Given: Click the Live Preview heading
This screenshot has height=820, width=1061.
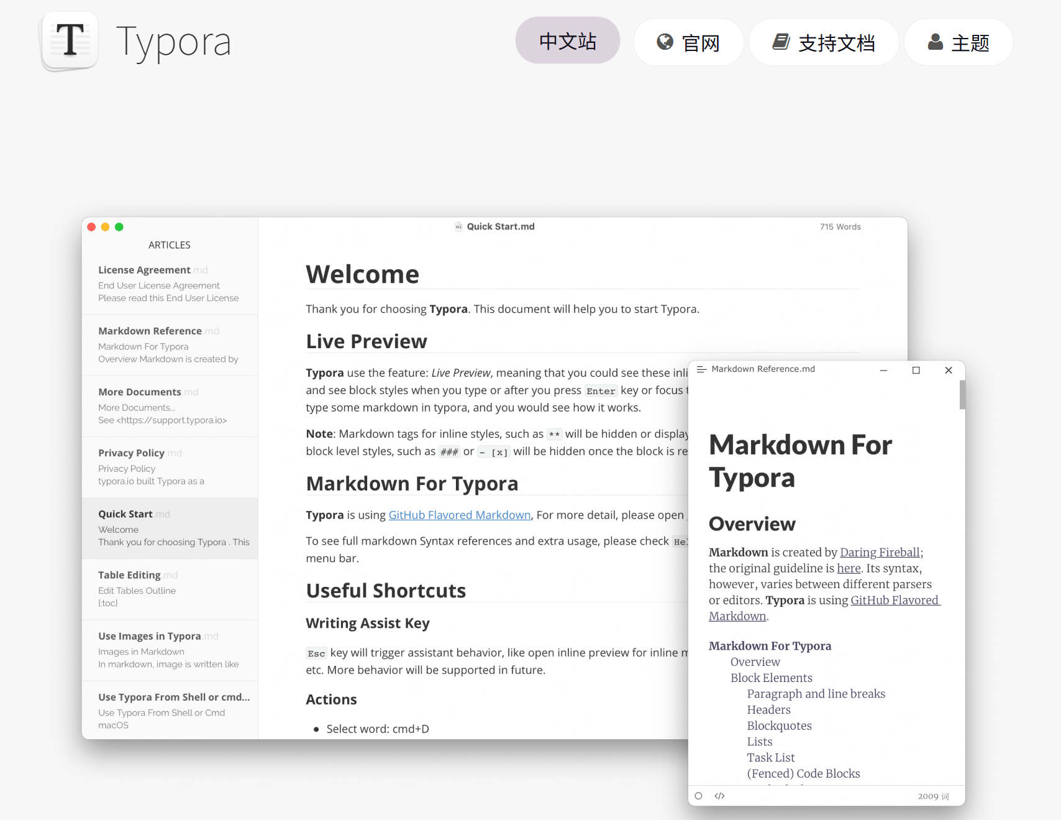Looking at the screenshot, I should pos(367,341).
